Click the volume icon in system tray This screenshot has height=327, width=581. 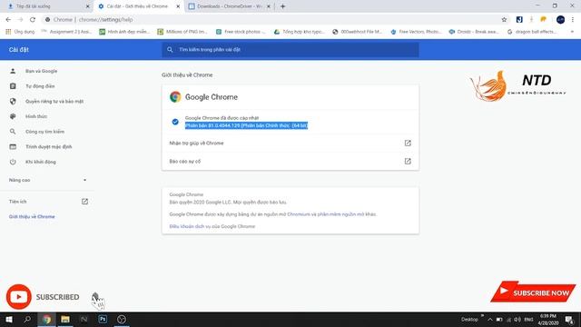[517, 320]
